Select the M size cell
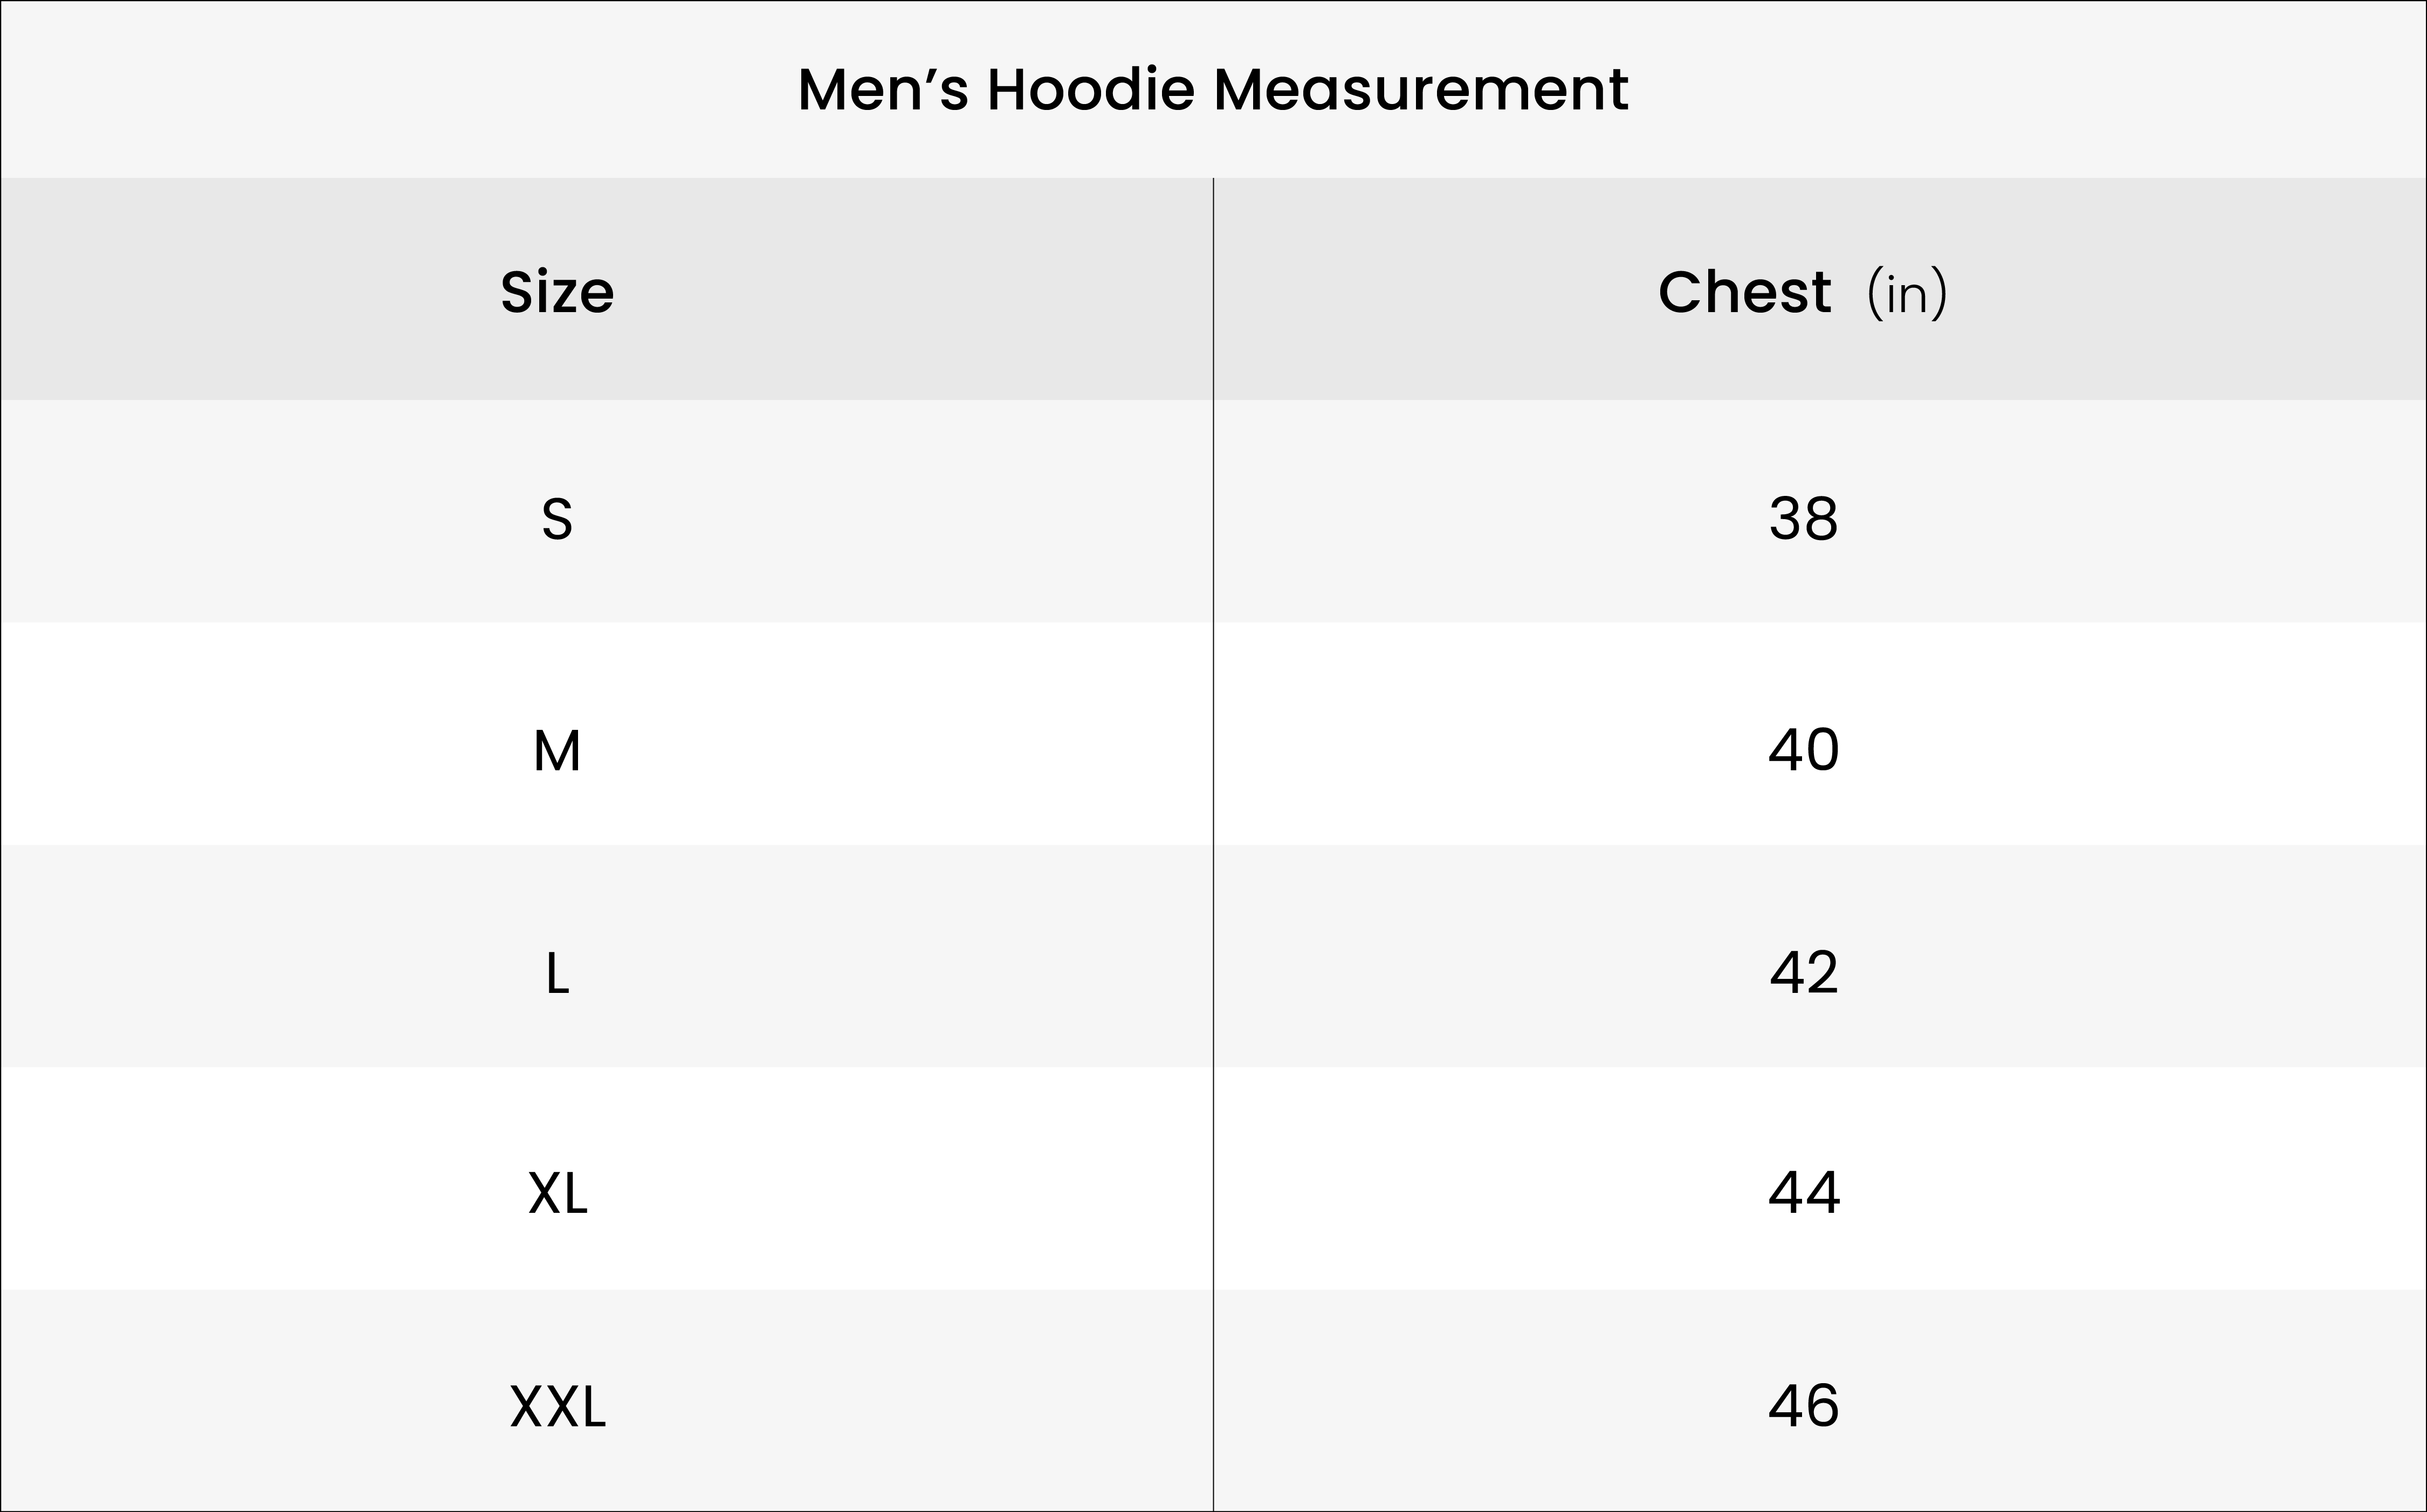 [557, 751]
